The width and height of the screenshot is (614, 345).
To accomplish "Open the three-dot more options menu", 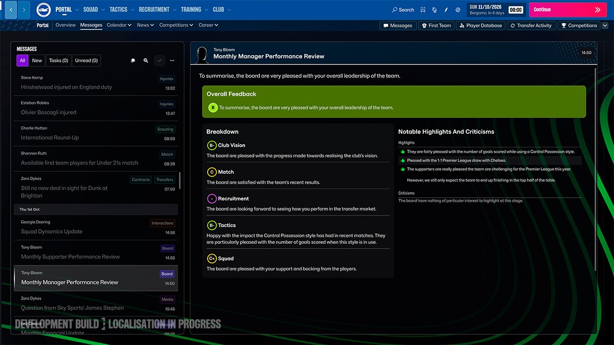I will tap(172, 60).
